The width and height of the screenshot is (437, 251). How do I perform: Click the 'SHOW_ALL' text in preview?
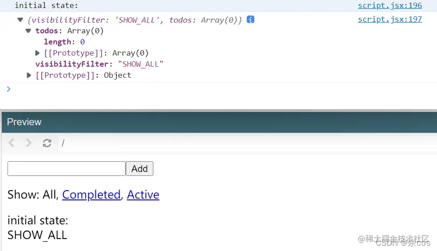37,235
